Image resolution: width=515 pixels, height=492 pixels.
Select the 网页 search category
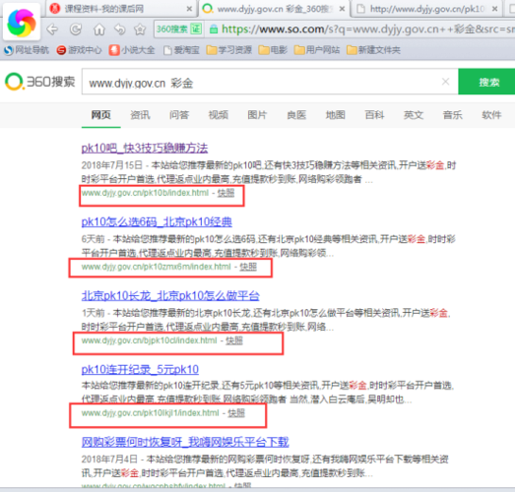[100, 115]
